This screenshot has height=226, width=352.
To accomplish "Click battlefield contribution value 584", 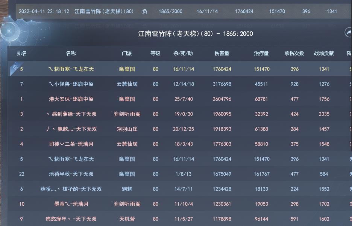I will click(324, 174).
